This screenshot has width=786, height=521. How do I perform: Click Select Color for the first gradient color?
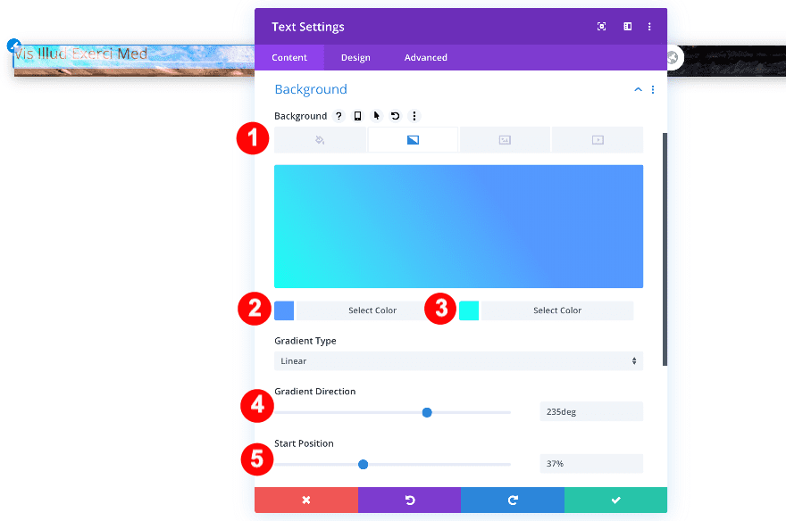372,310
